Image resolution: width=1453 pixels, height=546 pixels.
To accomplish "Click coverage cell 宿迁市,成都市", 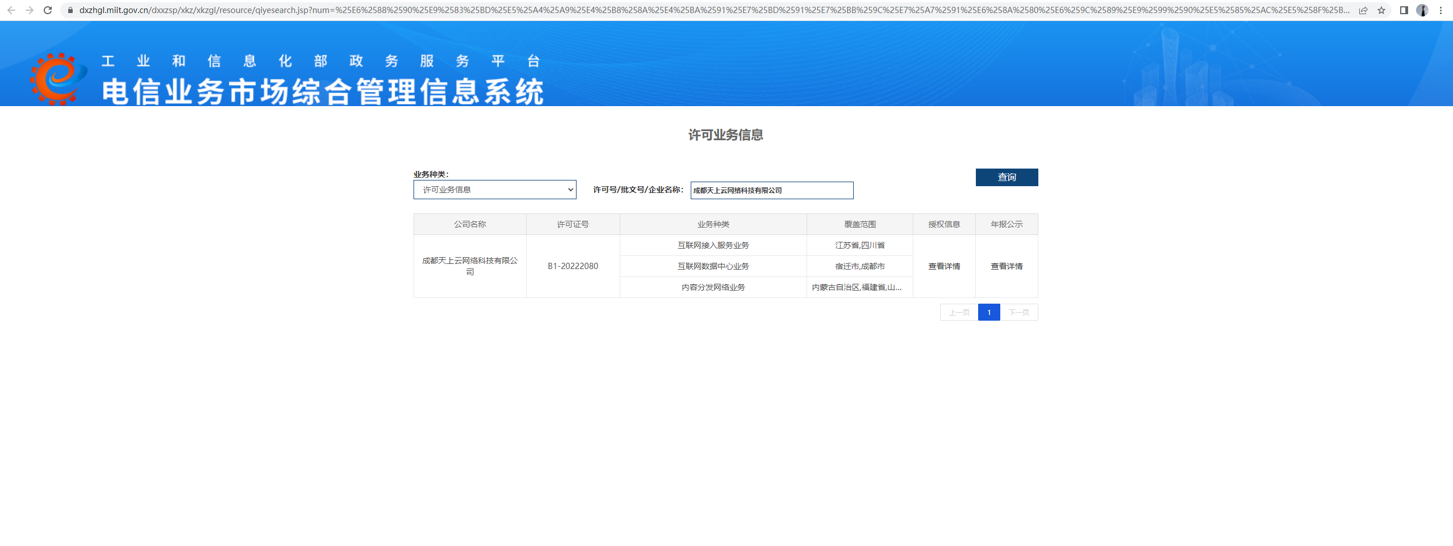I will (859, 266).
